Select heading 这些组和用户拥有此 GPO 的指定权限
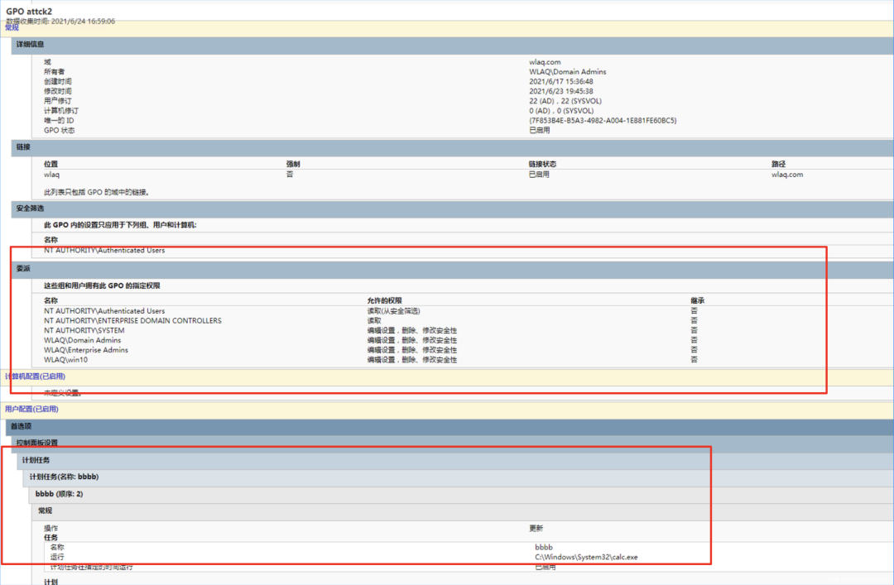Screen dimensions: 894x585 (x=102, y=285)
